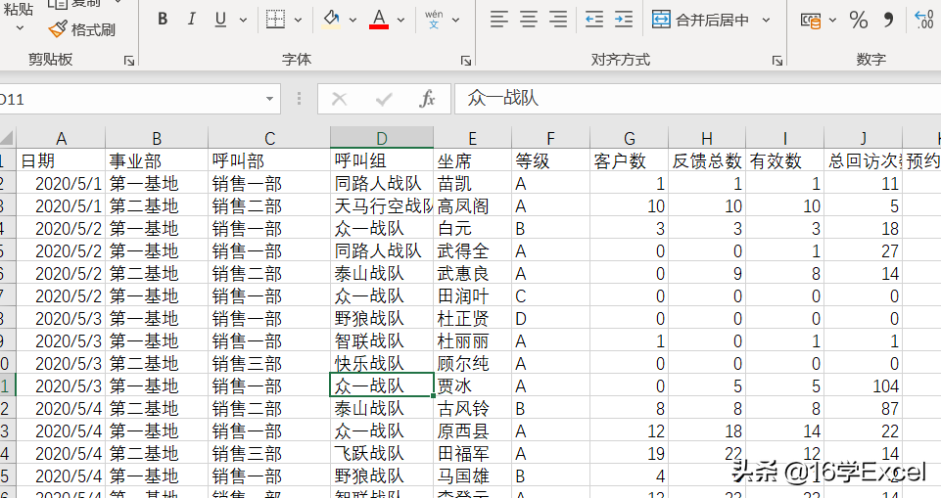Open Insert Function fx
The image size is (941, 498).
(x=427, y=99)
